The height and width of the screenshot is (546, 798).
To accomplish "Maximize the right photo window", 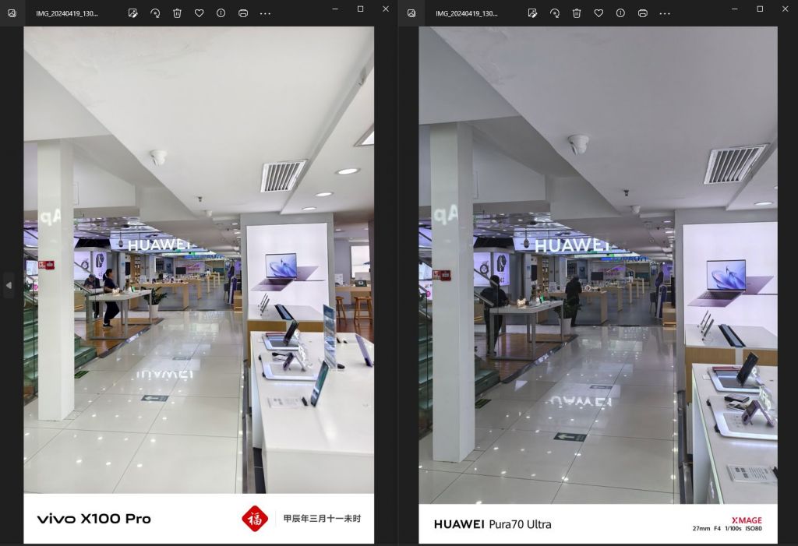I will click(x=760, y=9).
